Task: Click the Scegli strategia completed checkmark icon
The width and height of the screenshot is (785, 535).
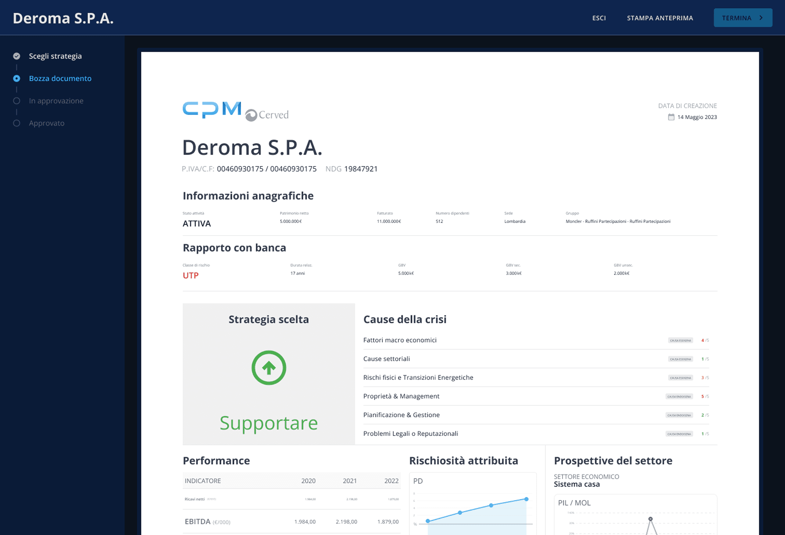Action: [x=17, y=56]
